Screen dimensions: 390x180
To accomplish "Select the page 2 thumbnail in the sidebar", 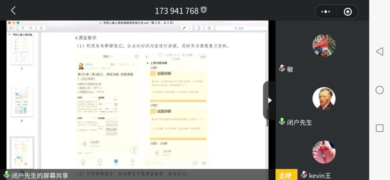I will point(22,102).
